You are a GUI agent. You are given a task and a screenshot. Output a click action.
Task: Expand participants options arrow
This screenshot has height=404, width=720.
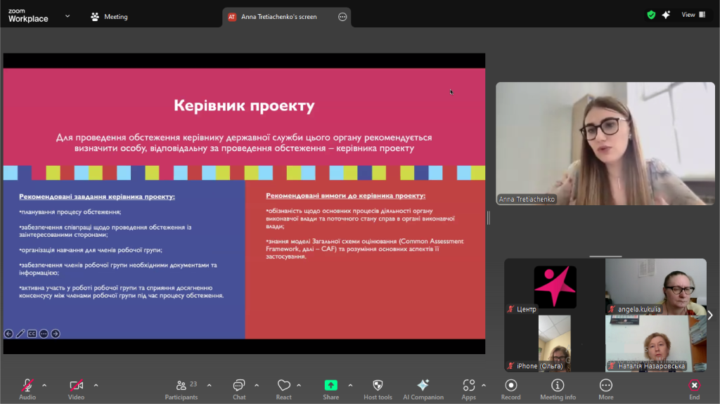pos(210,385)
